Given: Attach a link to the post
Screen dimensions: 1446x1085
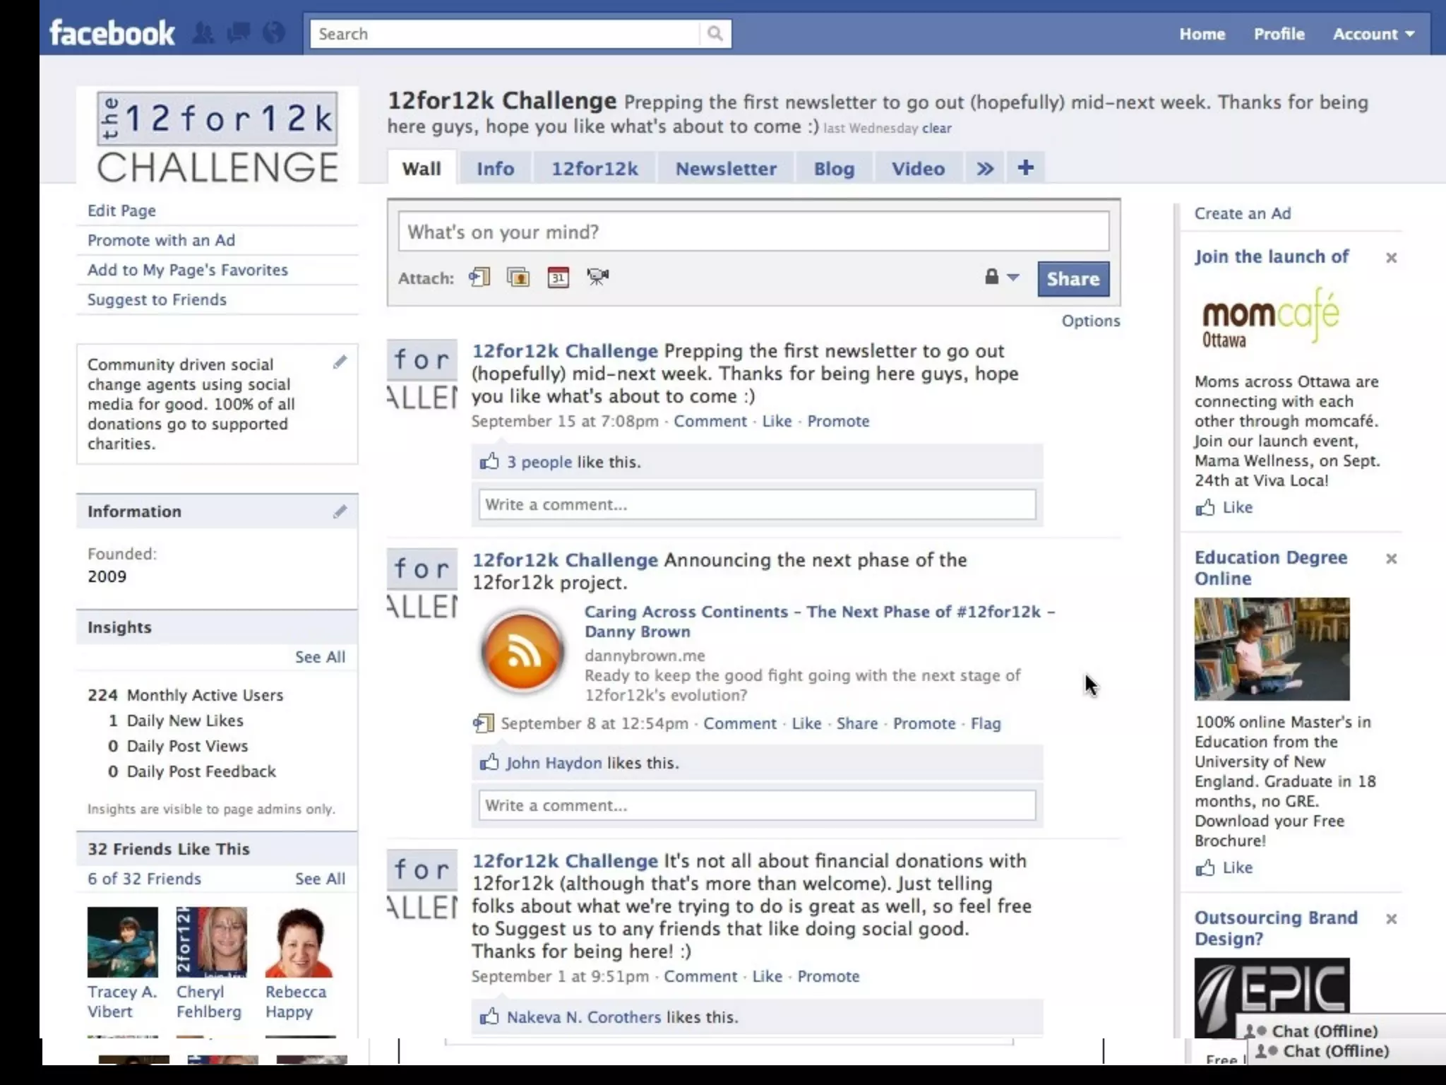Looking at the screenshot, I should coord(479,277).
